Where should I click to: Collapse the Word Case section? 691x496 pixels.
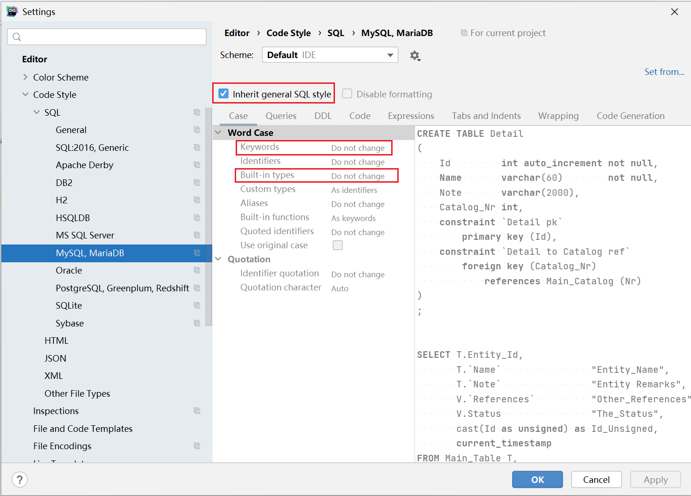coord(218,133)
